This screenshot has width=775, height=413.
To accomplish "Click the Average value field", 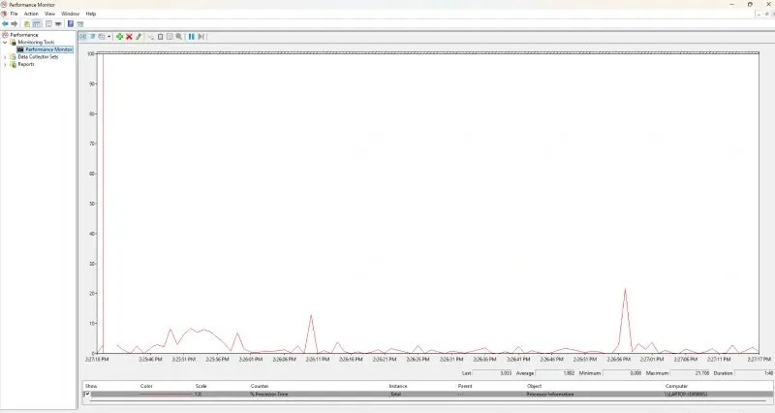I will coord(555,373).
